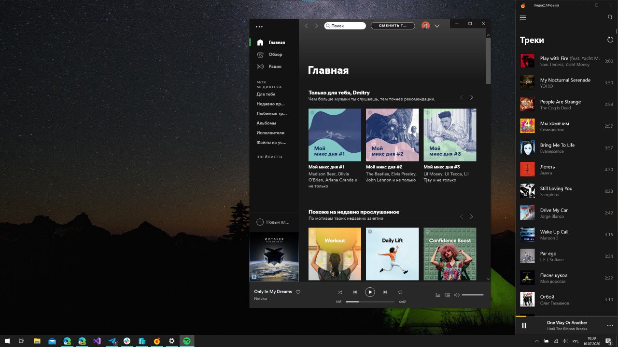Play Wake Up Call in Яндекс.Музыка

coord(567,234)
